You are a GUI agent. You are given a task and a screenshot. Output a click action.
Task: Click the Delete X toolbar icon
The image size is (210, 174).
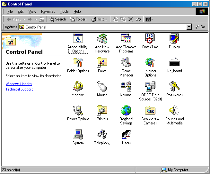tap(131, 19)
